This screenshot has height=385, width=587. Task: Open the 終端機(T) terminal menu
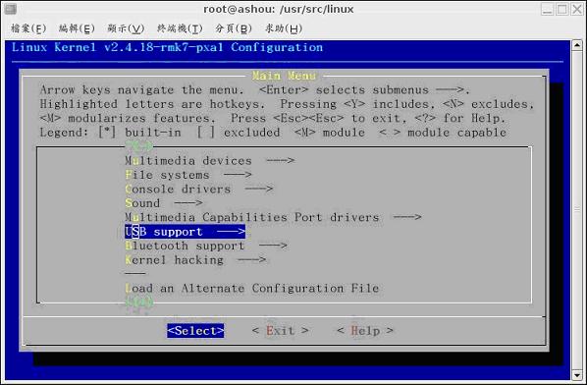[x=180, y=28]
